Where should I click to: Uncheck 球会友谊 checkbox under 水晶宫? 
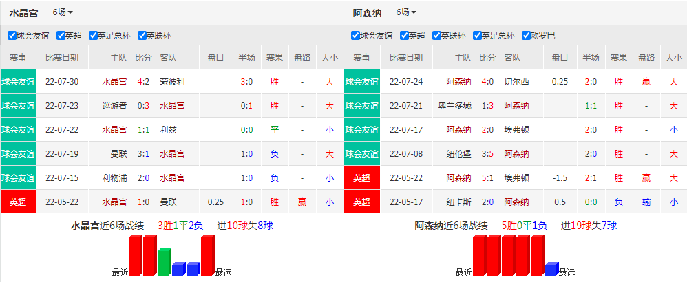12,36
